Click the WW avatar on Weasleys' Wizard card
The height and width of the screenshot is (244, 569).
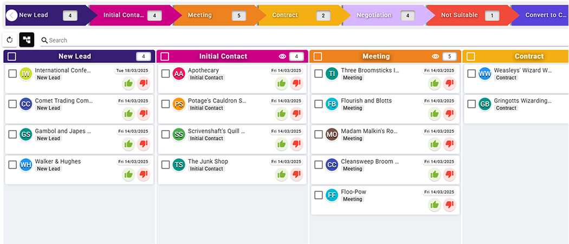(x=485, y=74)
